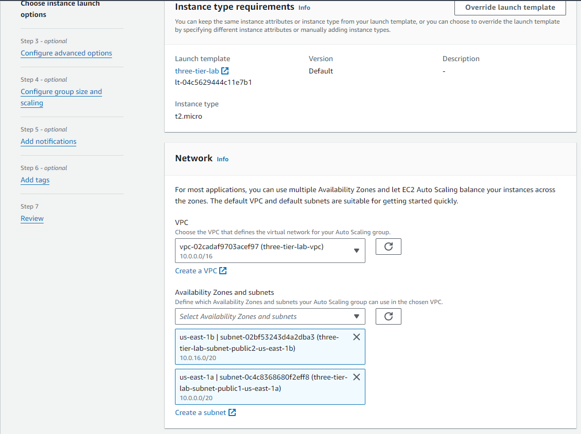581x434 pixels.
Task: Open the VPC selection dropdown
Action: [x=270, y=251]
